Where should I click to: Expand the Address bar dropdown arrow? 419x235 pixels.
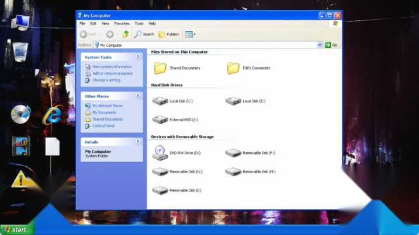tap(320, 45)
